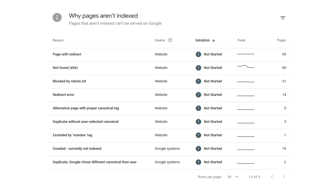Click status icon for Duplicate without user-selected canonical
Viewport: 333px width, 187px height.
[198, 122]
